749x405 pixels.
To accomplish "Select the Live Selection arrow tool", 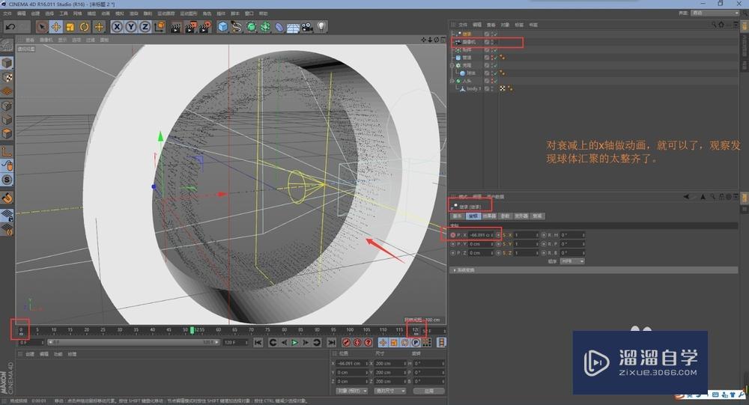I will click(41, 27).
